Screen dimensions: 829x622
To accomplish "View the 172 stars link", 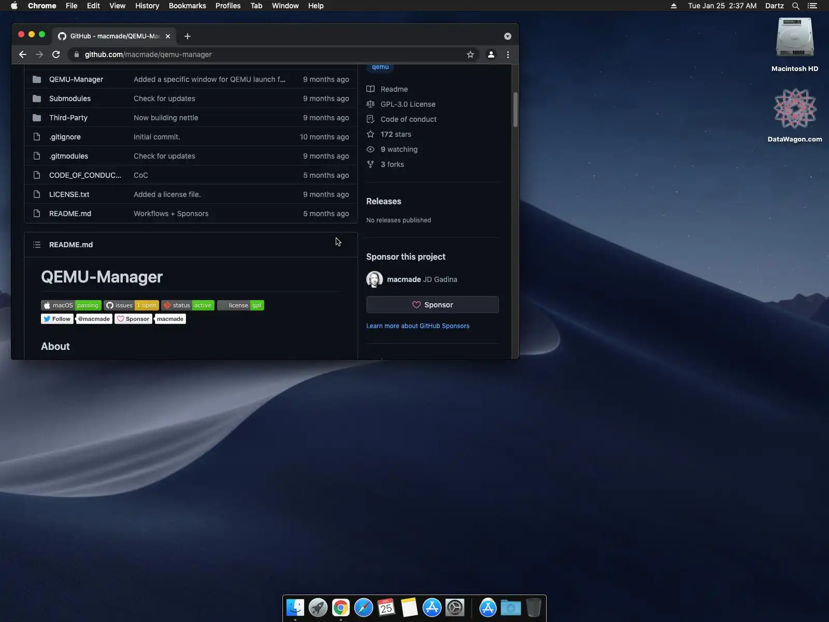I will click(396, 134).
